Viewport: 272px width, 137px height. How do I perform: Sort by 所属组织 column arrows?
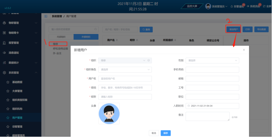[x=175, y=40]
